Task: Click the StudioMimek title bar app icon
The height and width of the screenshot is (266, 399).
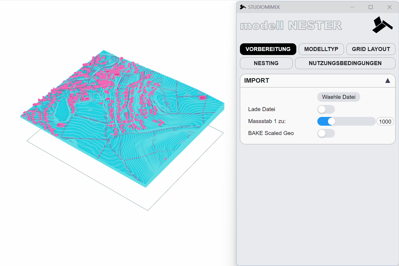Action: [x=243, y=7]
